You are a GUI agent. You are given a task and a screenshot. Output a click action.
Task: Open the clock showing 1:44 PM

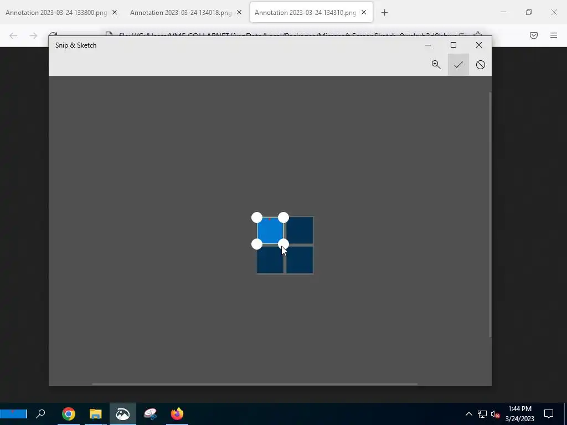point(519,414)
